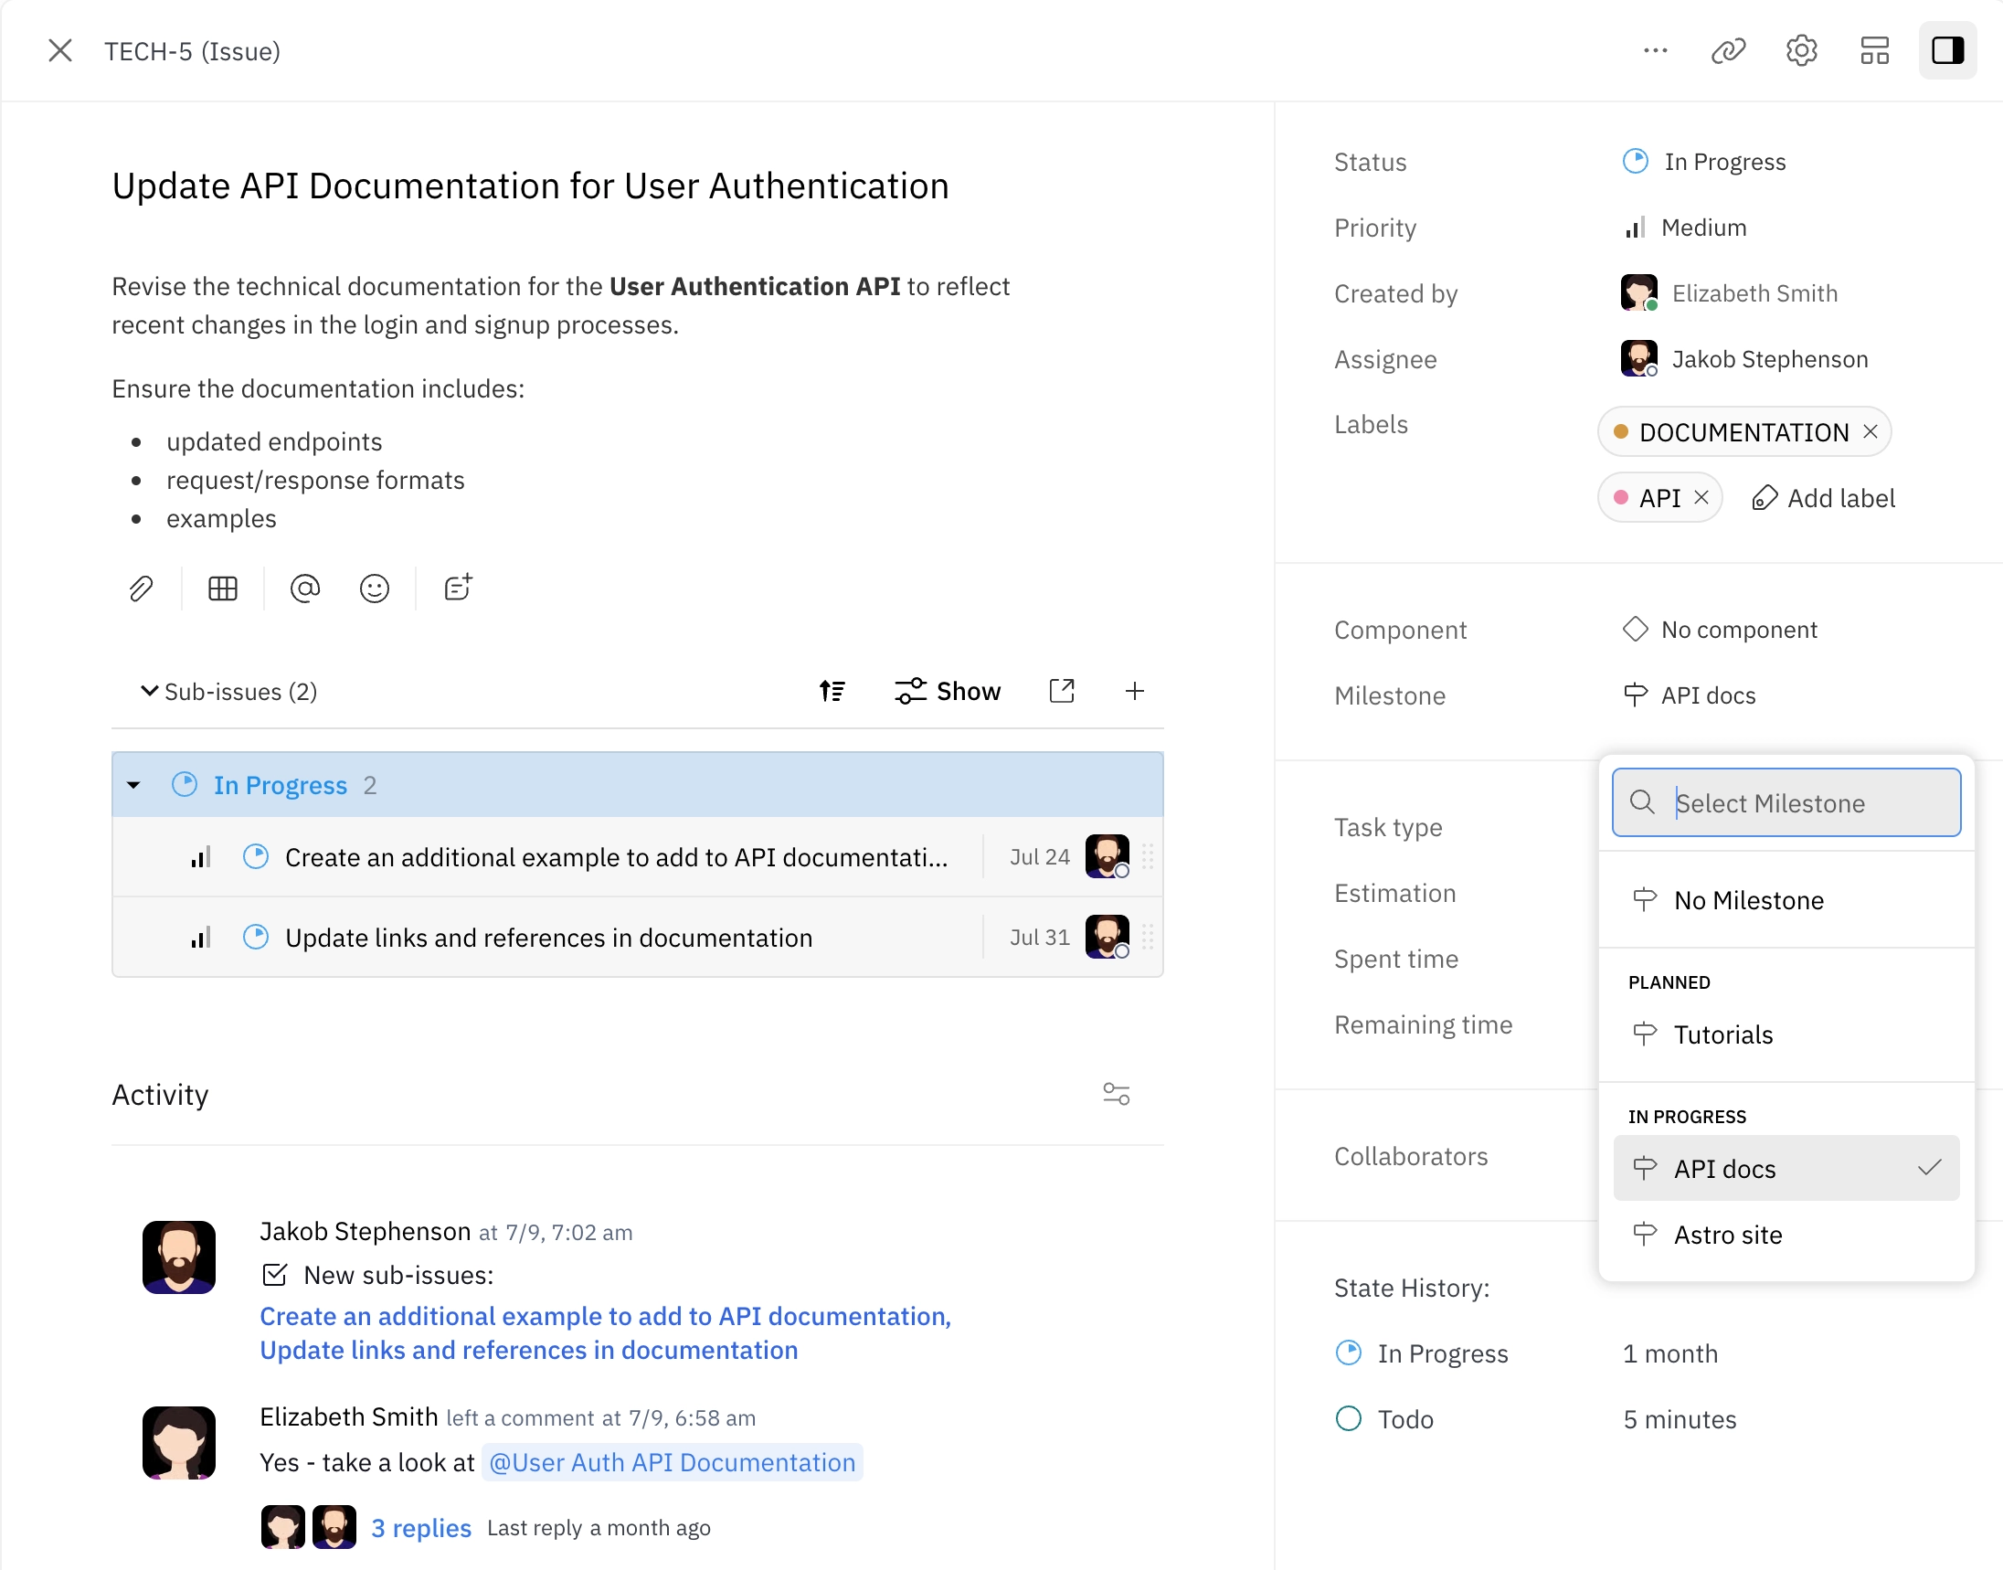Show sub-issues display options
The height and width of the screenshot is (1570, 2003).
[x=948, y=691]
